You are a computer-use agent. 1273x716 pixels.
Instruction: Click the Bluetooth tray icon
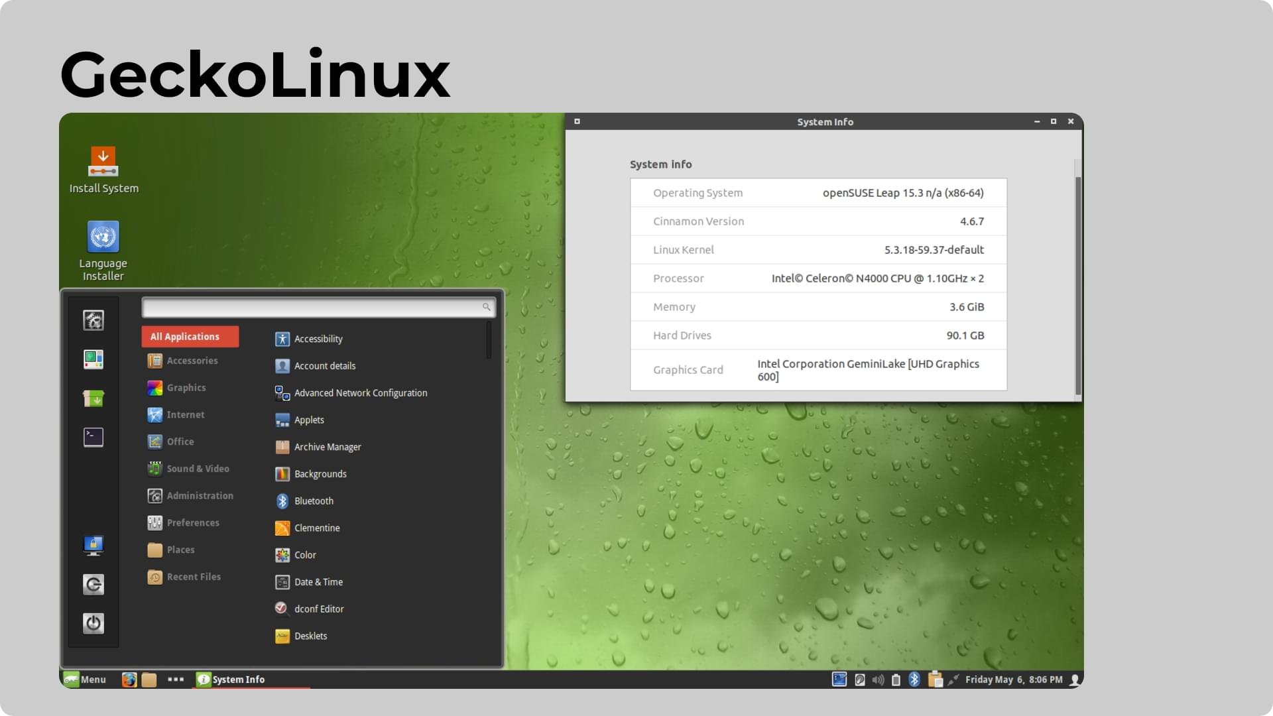pyautogui.click(x=914, y=680)
